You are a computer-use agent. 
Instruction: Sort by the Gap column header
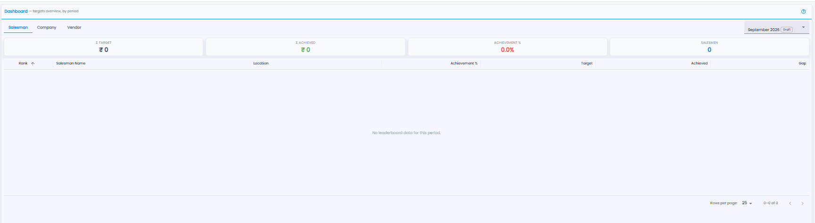(x=802, y=64)
